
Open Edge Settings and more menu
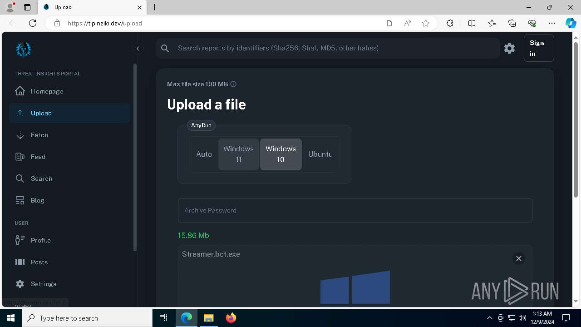coord(552,23)
